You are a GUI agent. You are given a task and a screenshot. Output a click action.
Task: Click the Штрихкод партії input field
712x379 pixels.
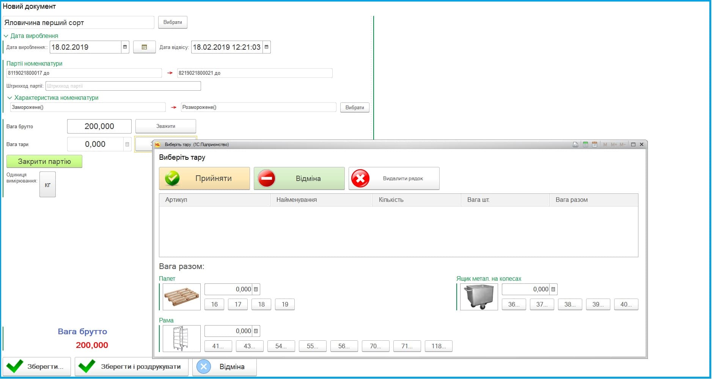point(123,86)
